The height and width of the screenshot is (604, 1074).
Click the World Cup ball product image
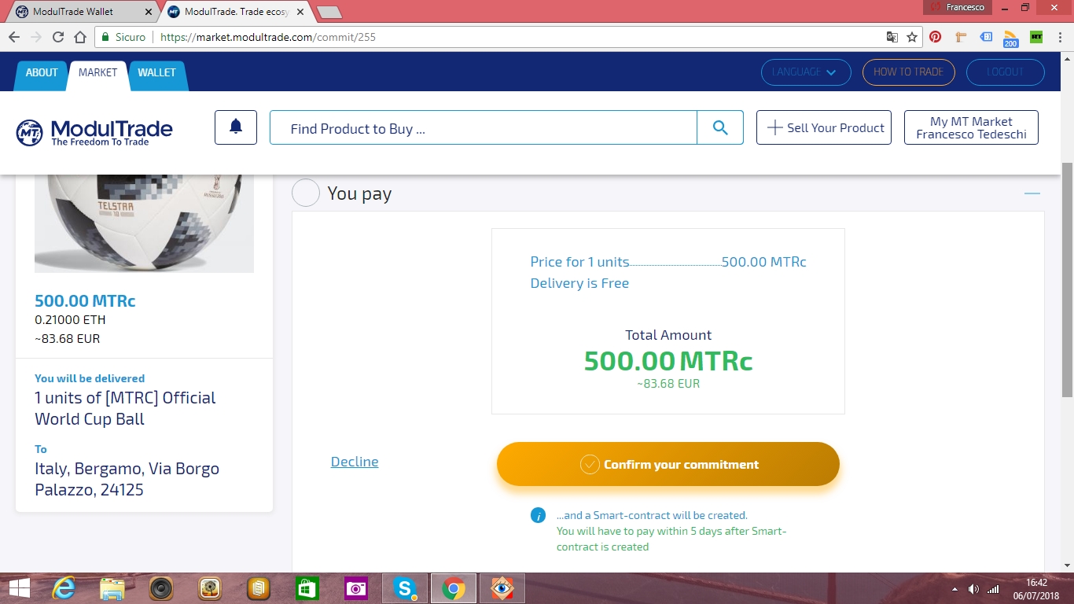click(144, 223)
